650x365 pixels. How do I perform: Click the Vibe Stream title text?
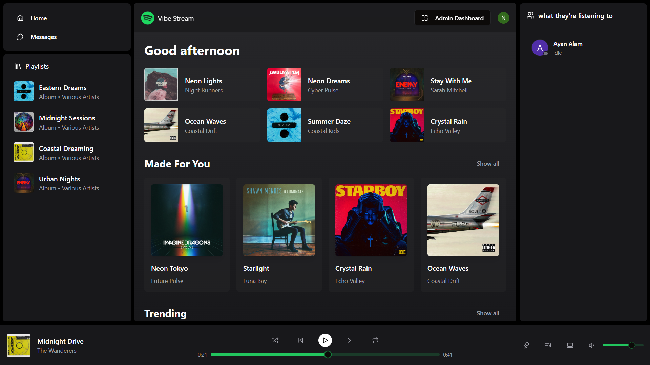click(x=176, y=18)
